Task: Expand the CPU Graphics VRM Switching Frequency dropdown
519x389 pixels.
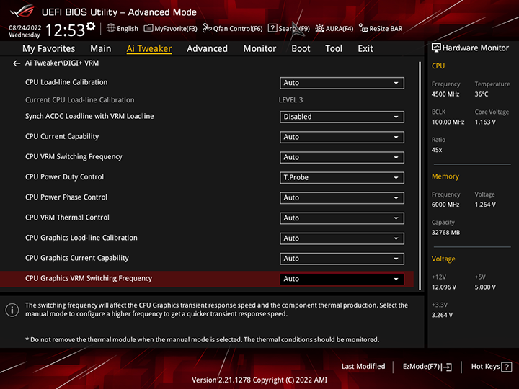Action: coord(342,279)
